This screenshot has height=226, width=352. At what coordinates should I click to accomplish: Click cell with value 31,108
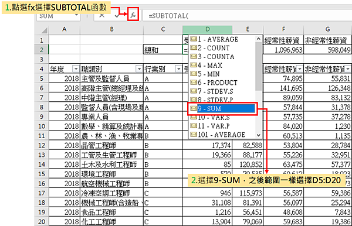(208, 203)
